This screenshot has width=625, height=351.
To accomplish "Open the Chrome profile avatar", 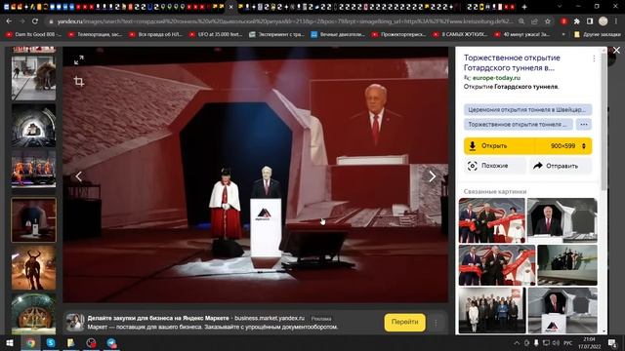I will 604,21.
